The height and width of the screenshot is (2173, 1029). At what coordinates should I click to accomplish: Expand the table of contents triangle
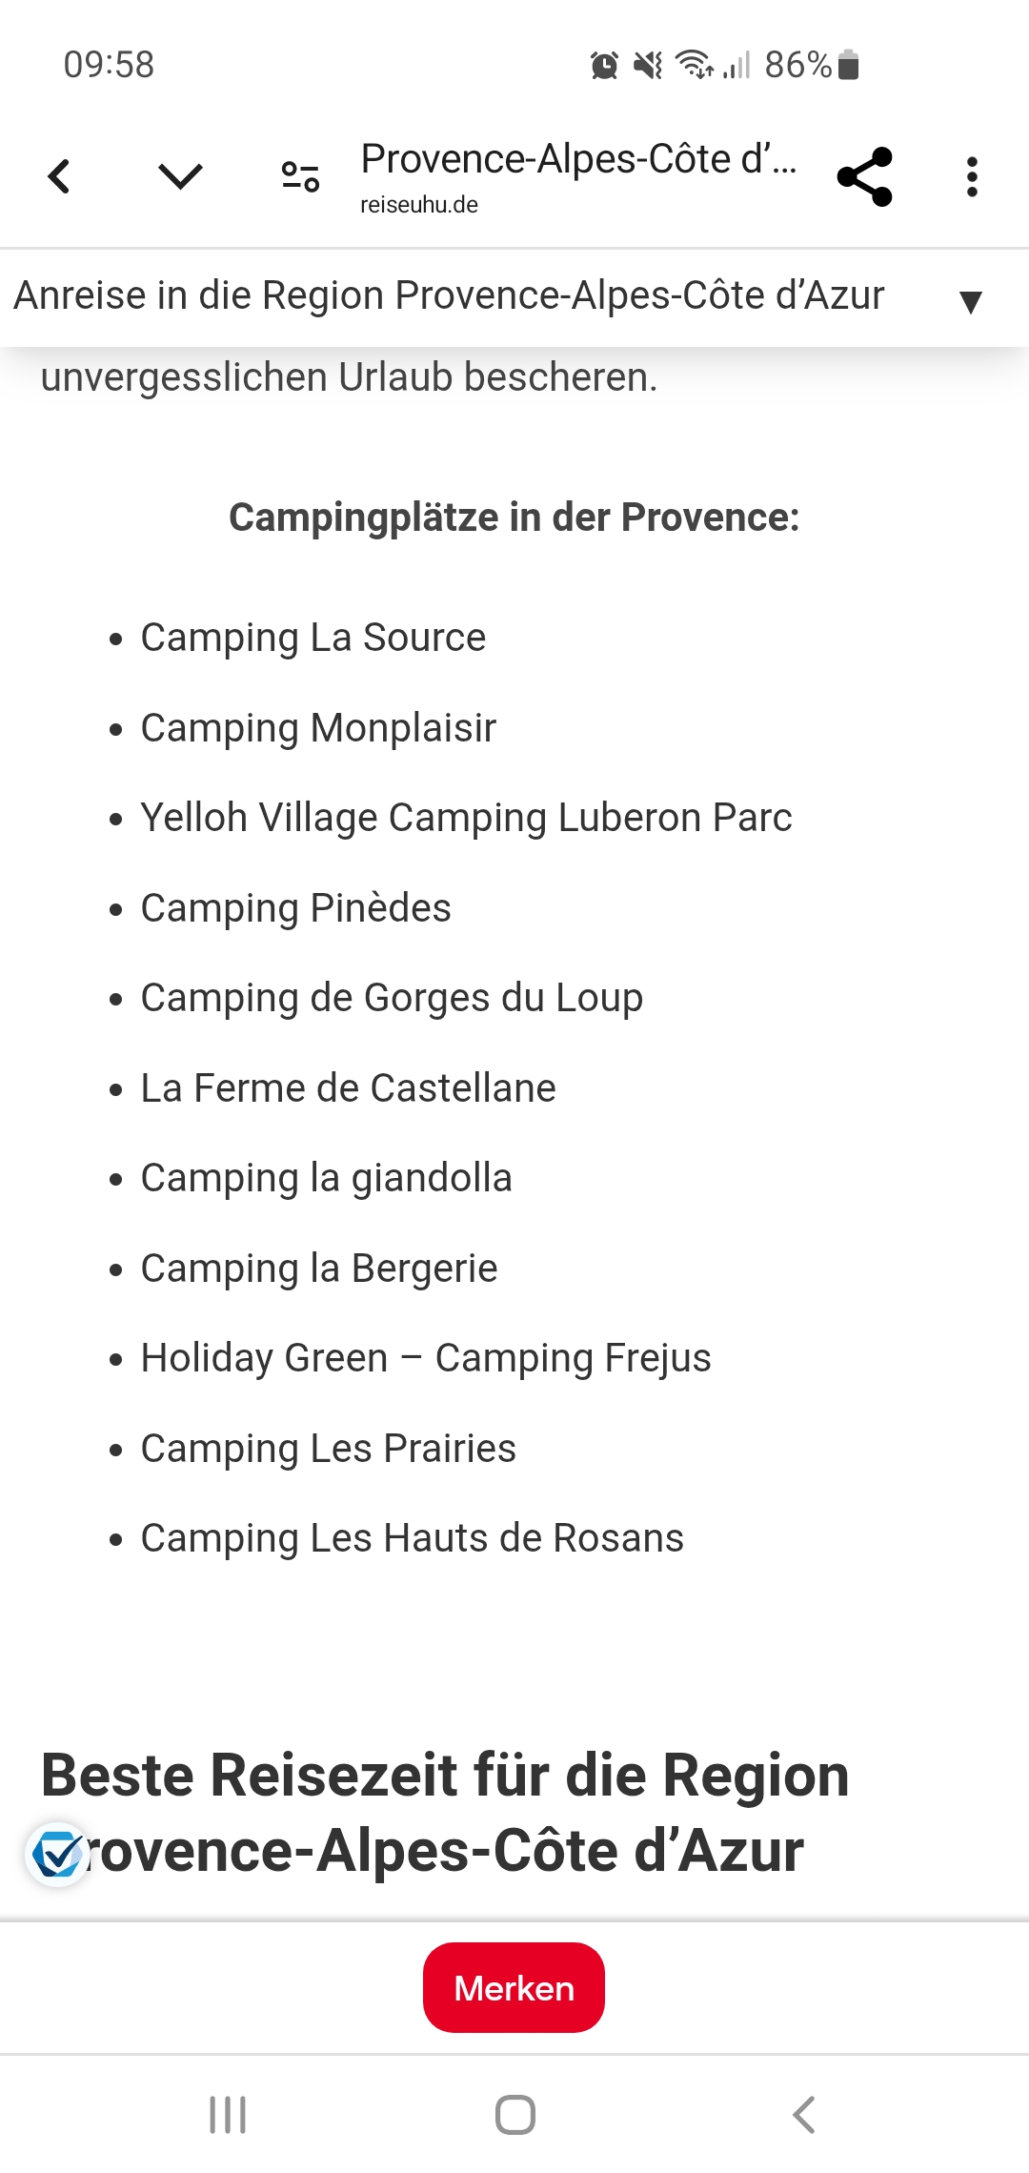(x=970, y=302)
